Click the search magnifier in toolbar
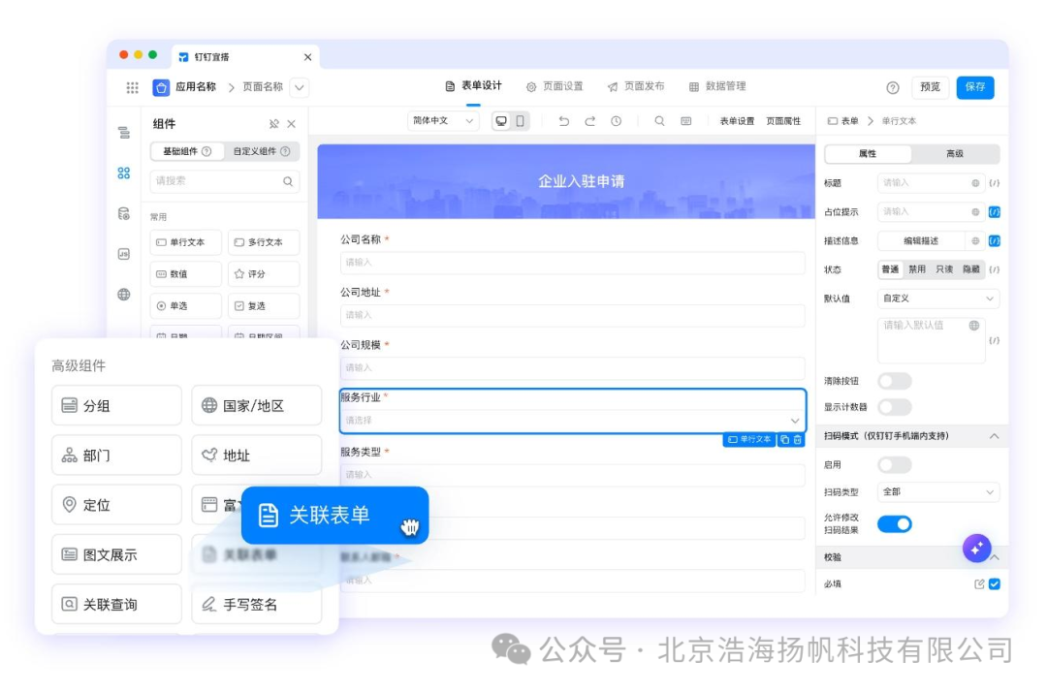The height and width of the screenshot is (692, 1047). [x=659, y=121]
